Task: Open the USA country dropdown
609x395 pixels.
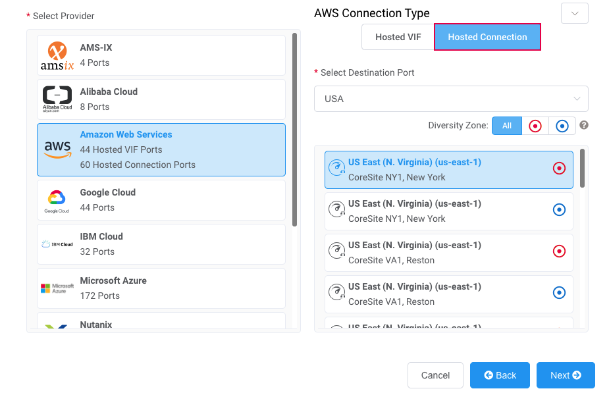Action: coord(451,99)
